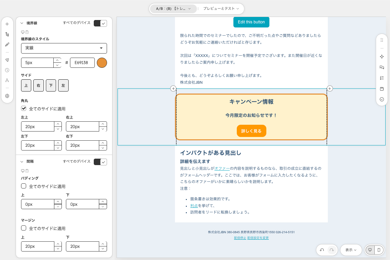
Task: Open the comments icon on right toolbar
Action: 382,67
